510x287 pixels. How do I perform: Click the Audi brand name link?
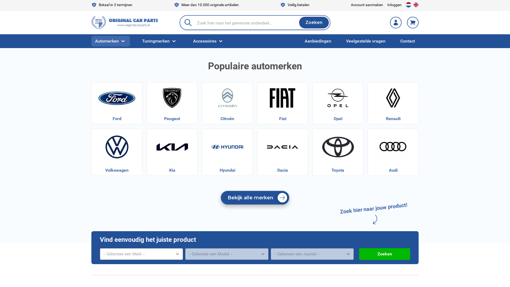[393, 170]
